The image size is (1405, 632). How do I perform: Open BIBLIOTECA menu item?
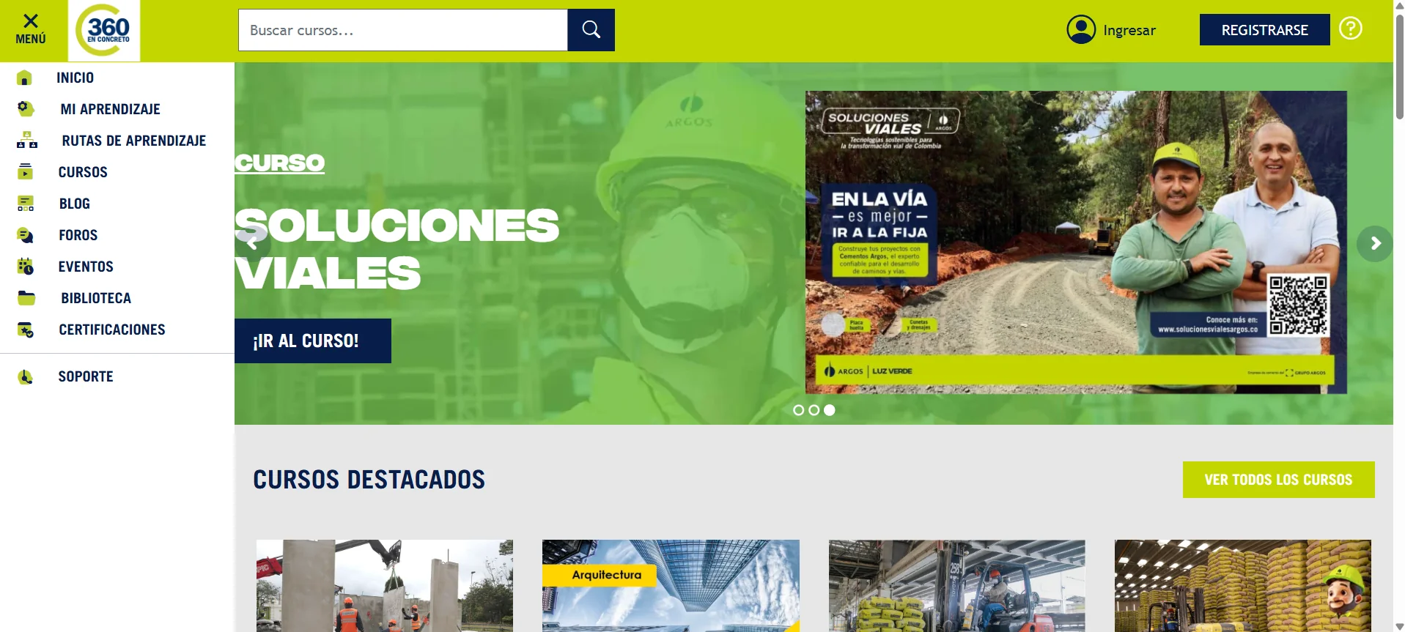[96, 298]
